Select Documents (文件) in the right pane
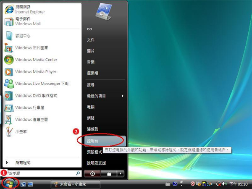252x189 pixels. pyautogui.click(x=91, y=40)
